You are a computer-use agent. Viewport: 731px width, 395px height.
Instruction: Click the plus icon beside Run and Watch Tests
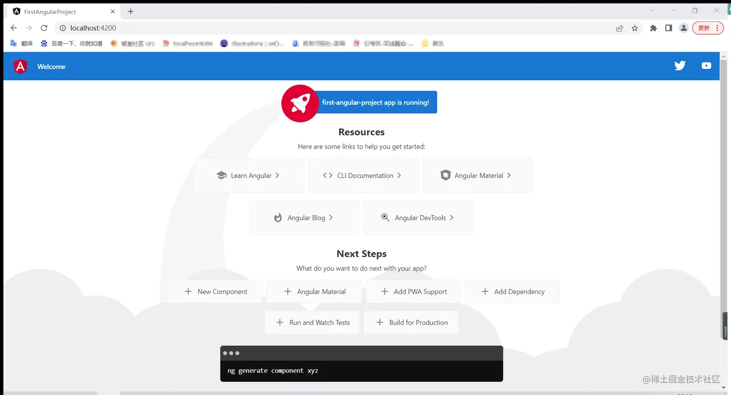click(x=280, y=323)
